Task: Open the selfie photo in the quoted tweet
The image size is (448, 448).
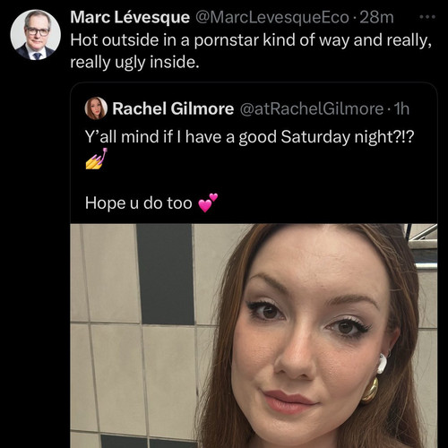Action: click(x=254, y=336)
